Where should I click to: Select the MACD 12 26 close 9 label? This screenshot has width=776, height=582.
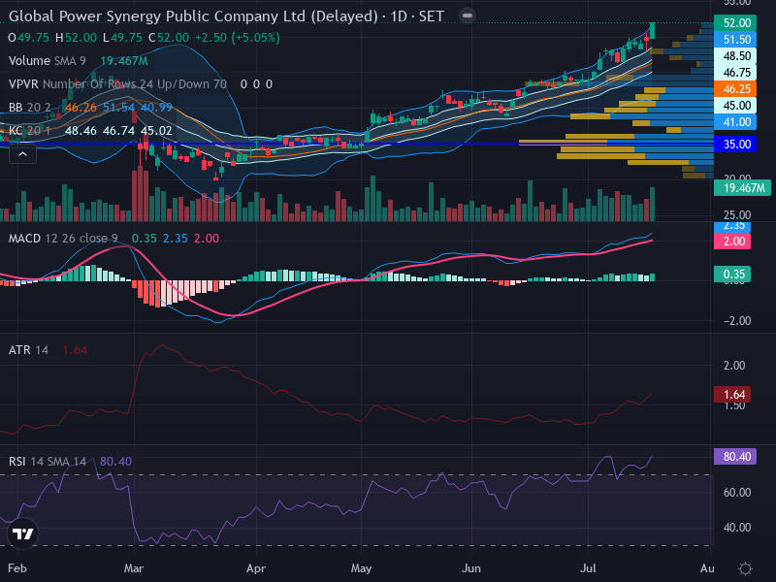[63, 239]
